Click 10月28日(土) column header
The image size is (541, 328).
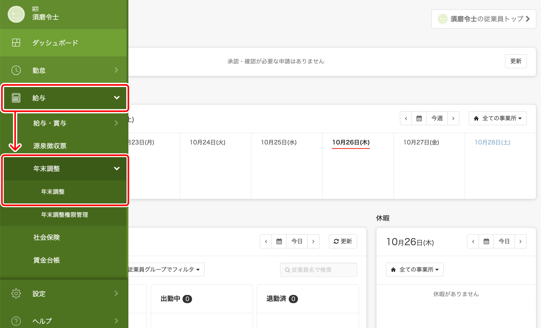(x=492, y=142)
